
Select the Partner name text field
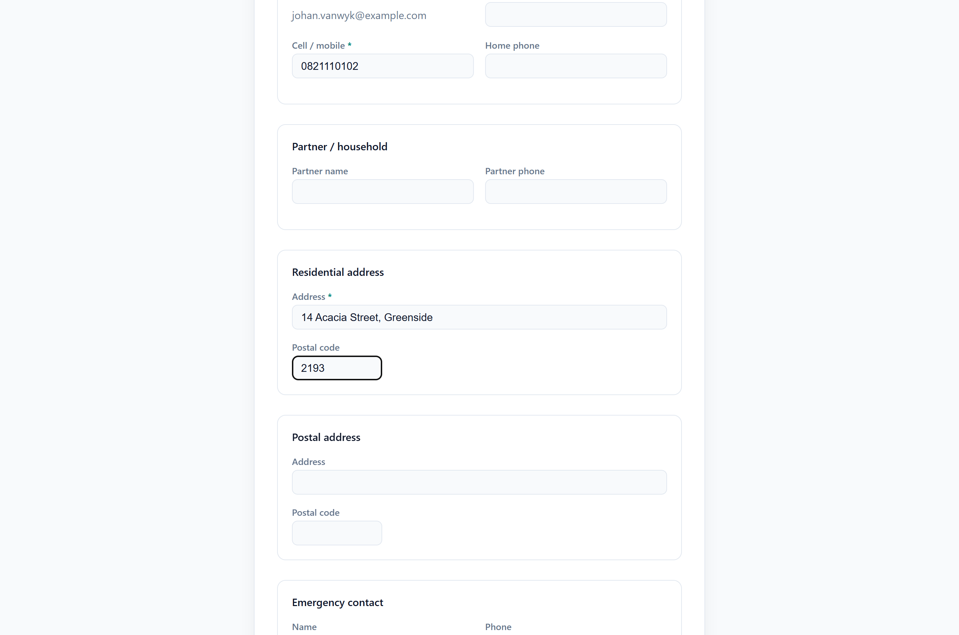(x=383, y=192)
